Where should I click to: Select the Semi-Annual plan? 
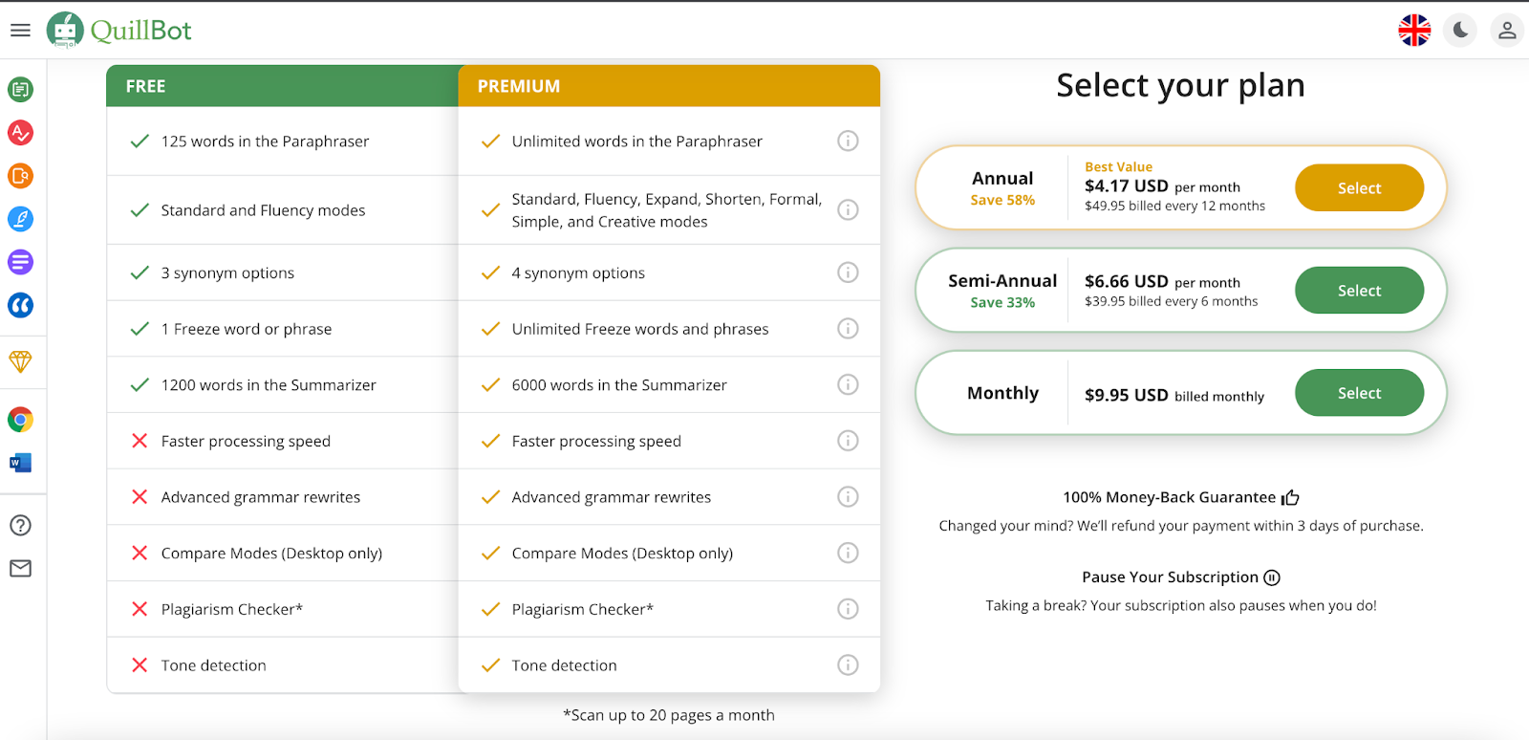click(x=1359, y=291)
